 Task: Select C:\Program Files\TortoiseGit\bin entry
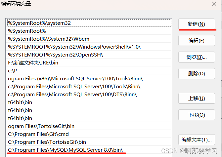click(x=89, y=142)
